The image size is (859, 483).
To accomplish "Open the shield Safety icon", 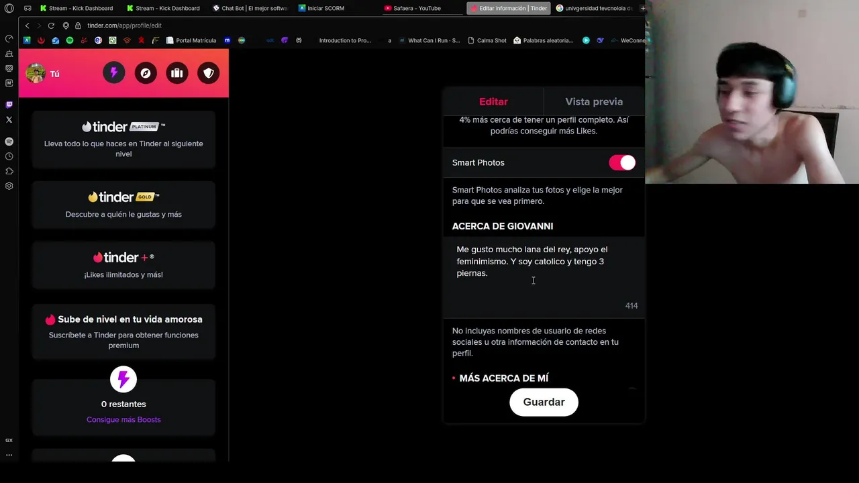I will pyautogui.click(x=209, y=73).
